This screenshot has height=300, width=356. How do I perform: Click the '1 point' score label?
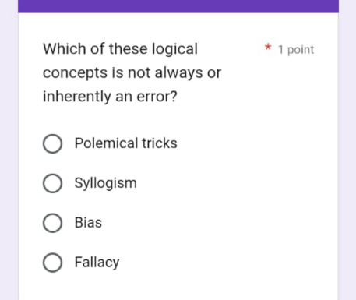(296, 50)
